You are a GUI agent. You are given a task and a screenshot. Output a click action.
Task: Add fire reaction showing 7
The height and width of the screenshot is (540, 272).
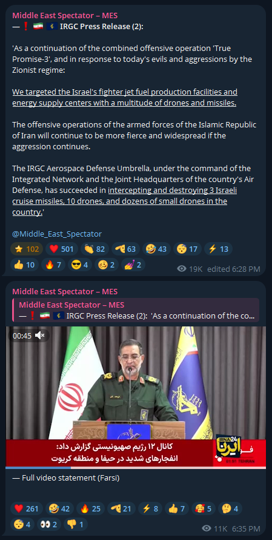point(53,265)
